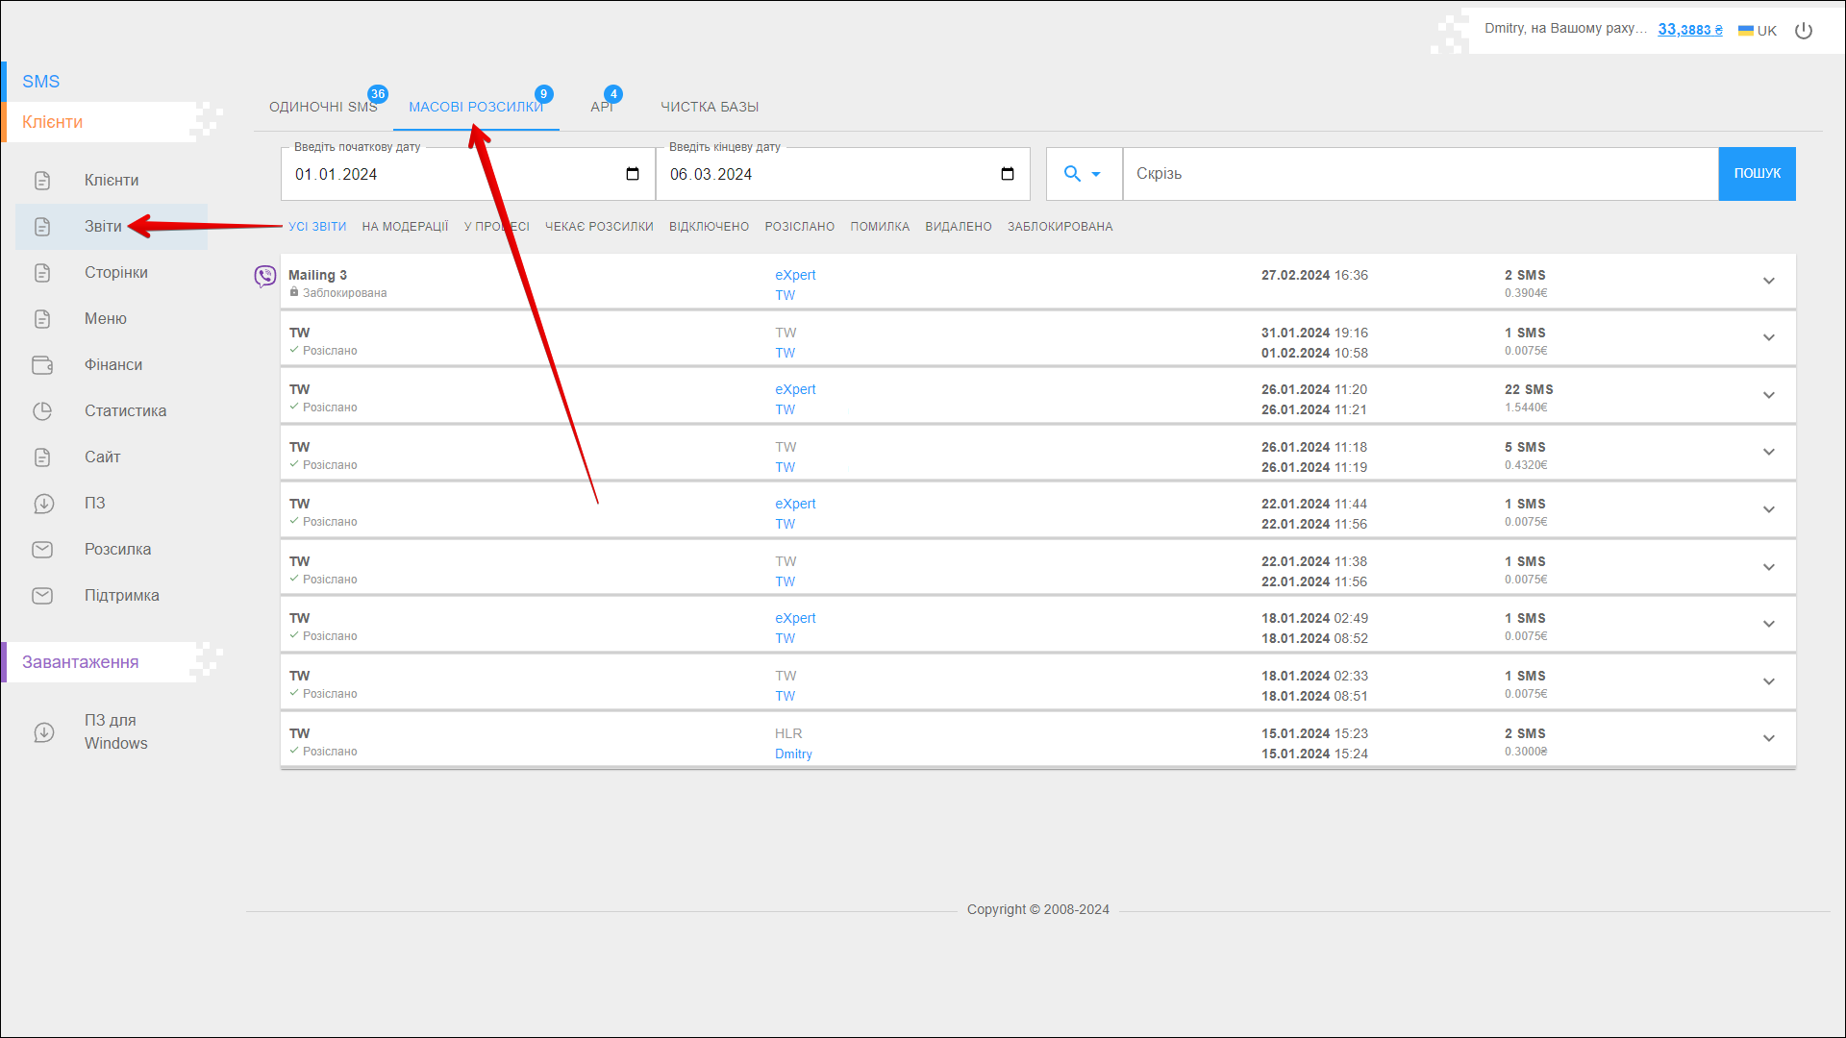Click the logout power icon

(1804, 31)
